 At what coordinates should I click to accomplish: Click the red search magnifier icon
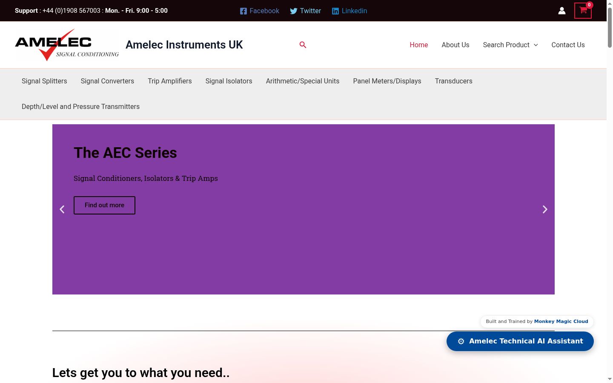tap(303, 45)
